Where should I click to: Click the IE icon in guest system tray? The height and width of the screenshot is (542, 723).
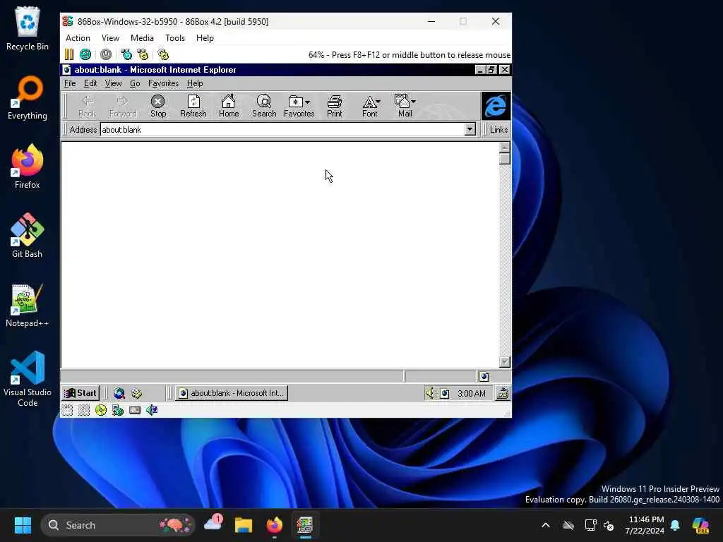coord(445,394)
